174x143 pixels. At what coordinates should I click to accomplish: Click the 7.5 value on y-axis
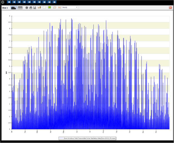tap(9, 35)
